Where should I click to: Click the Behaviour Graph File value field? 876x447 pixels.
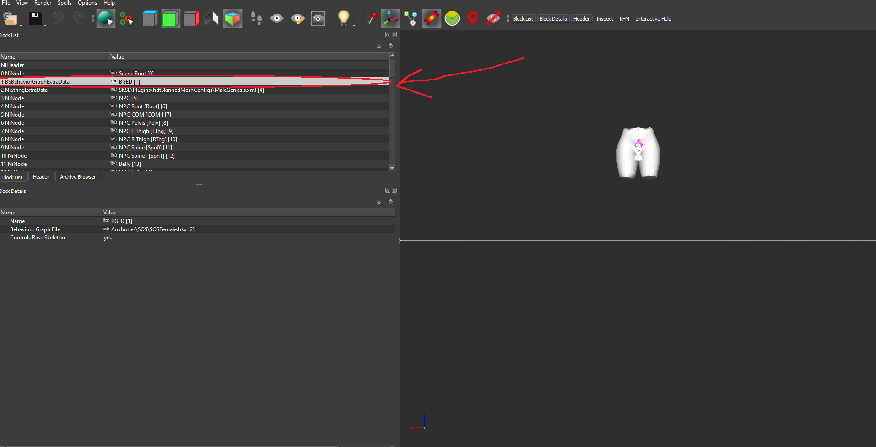(x=249, y=229)
